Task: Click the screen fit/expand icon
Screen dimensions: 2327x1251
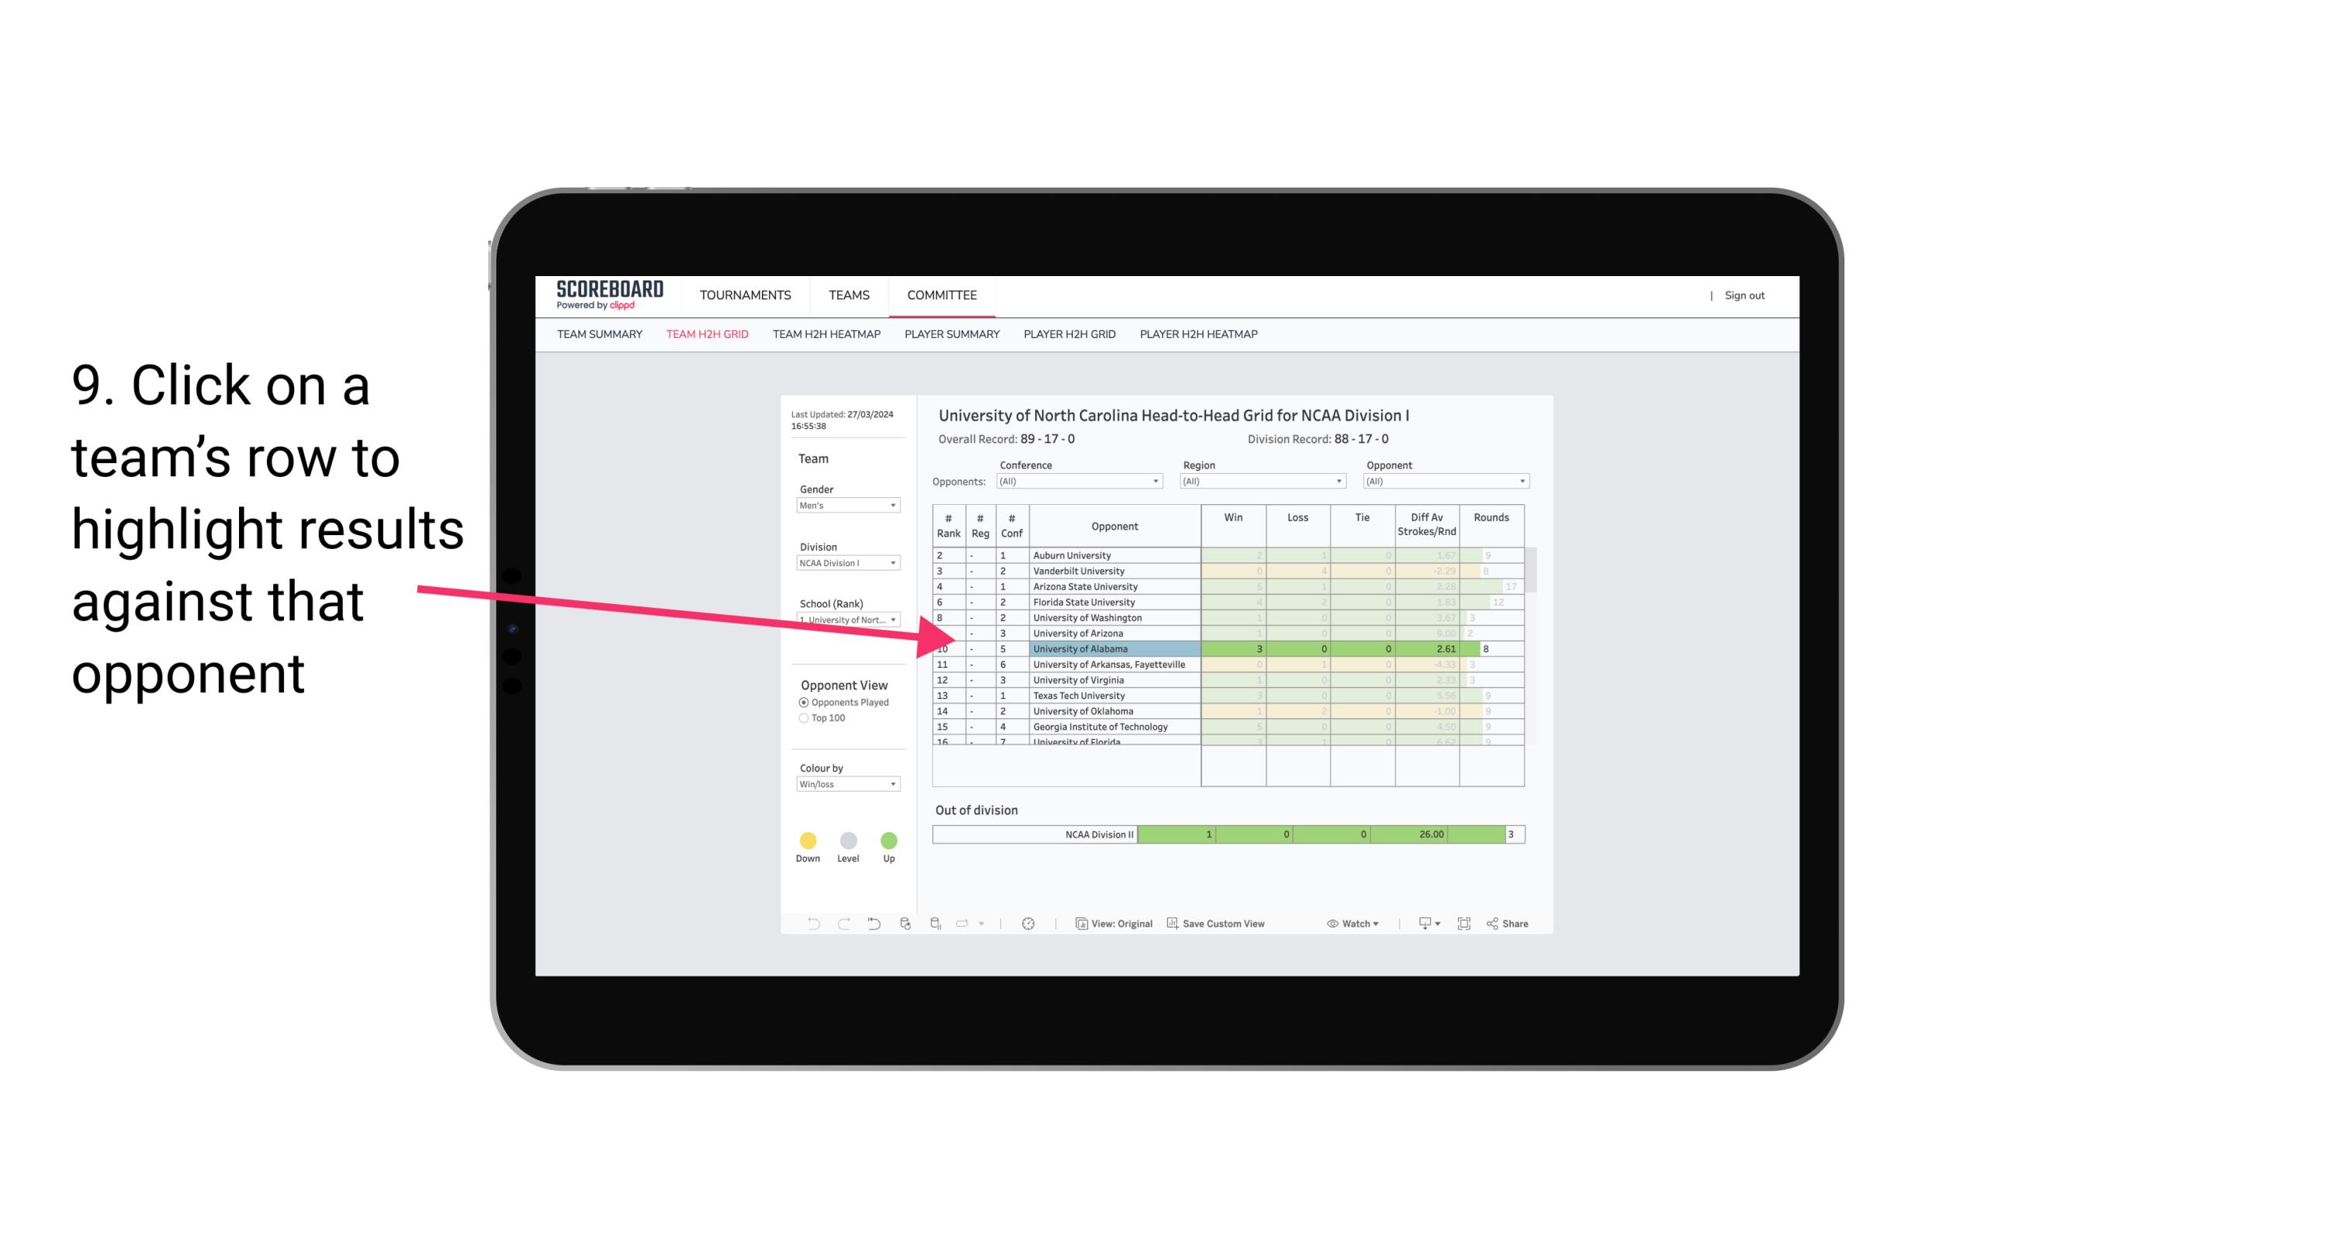Action: coord(1464,923)
